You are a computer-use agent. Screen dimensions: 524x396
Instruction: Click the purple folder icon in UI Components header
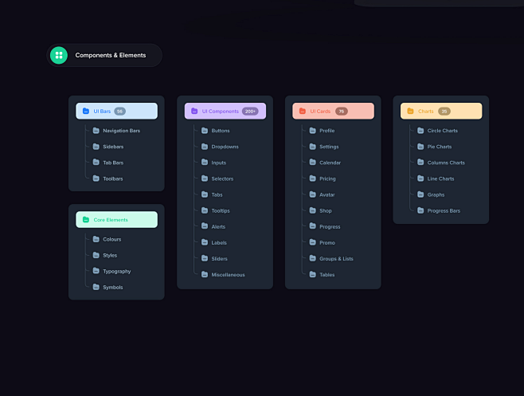[x=194, y=112]
